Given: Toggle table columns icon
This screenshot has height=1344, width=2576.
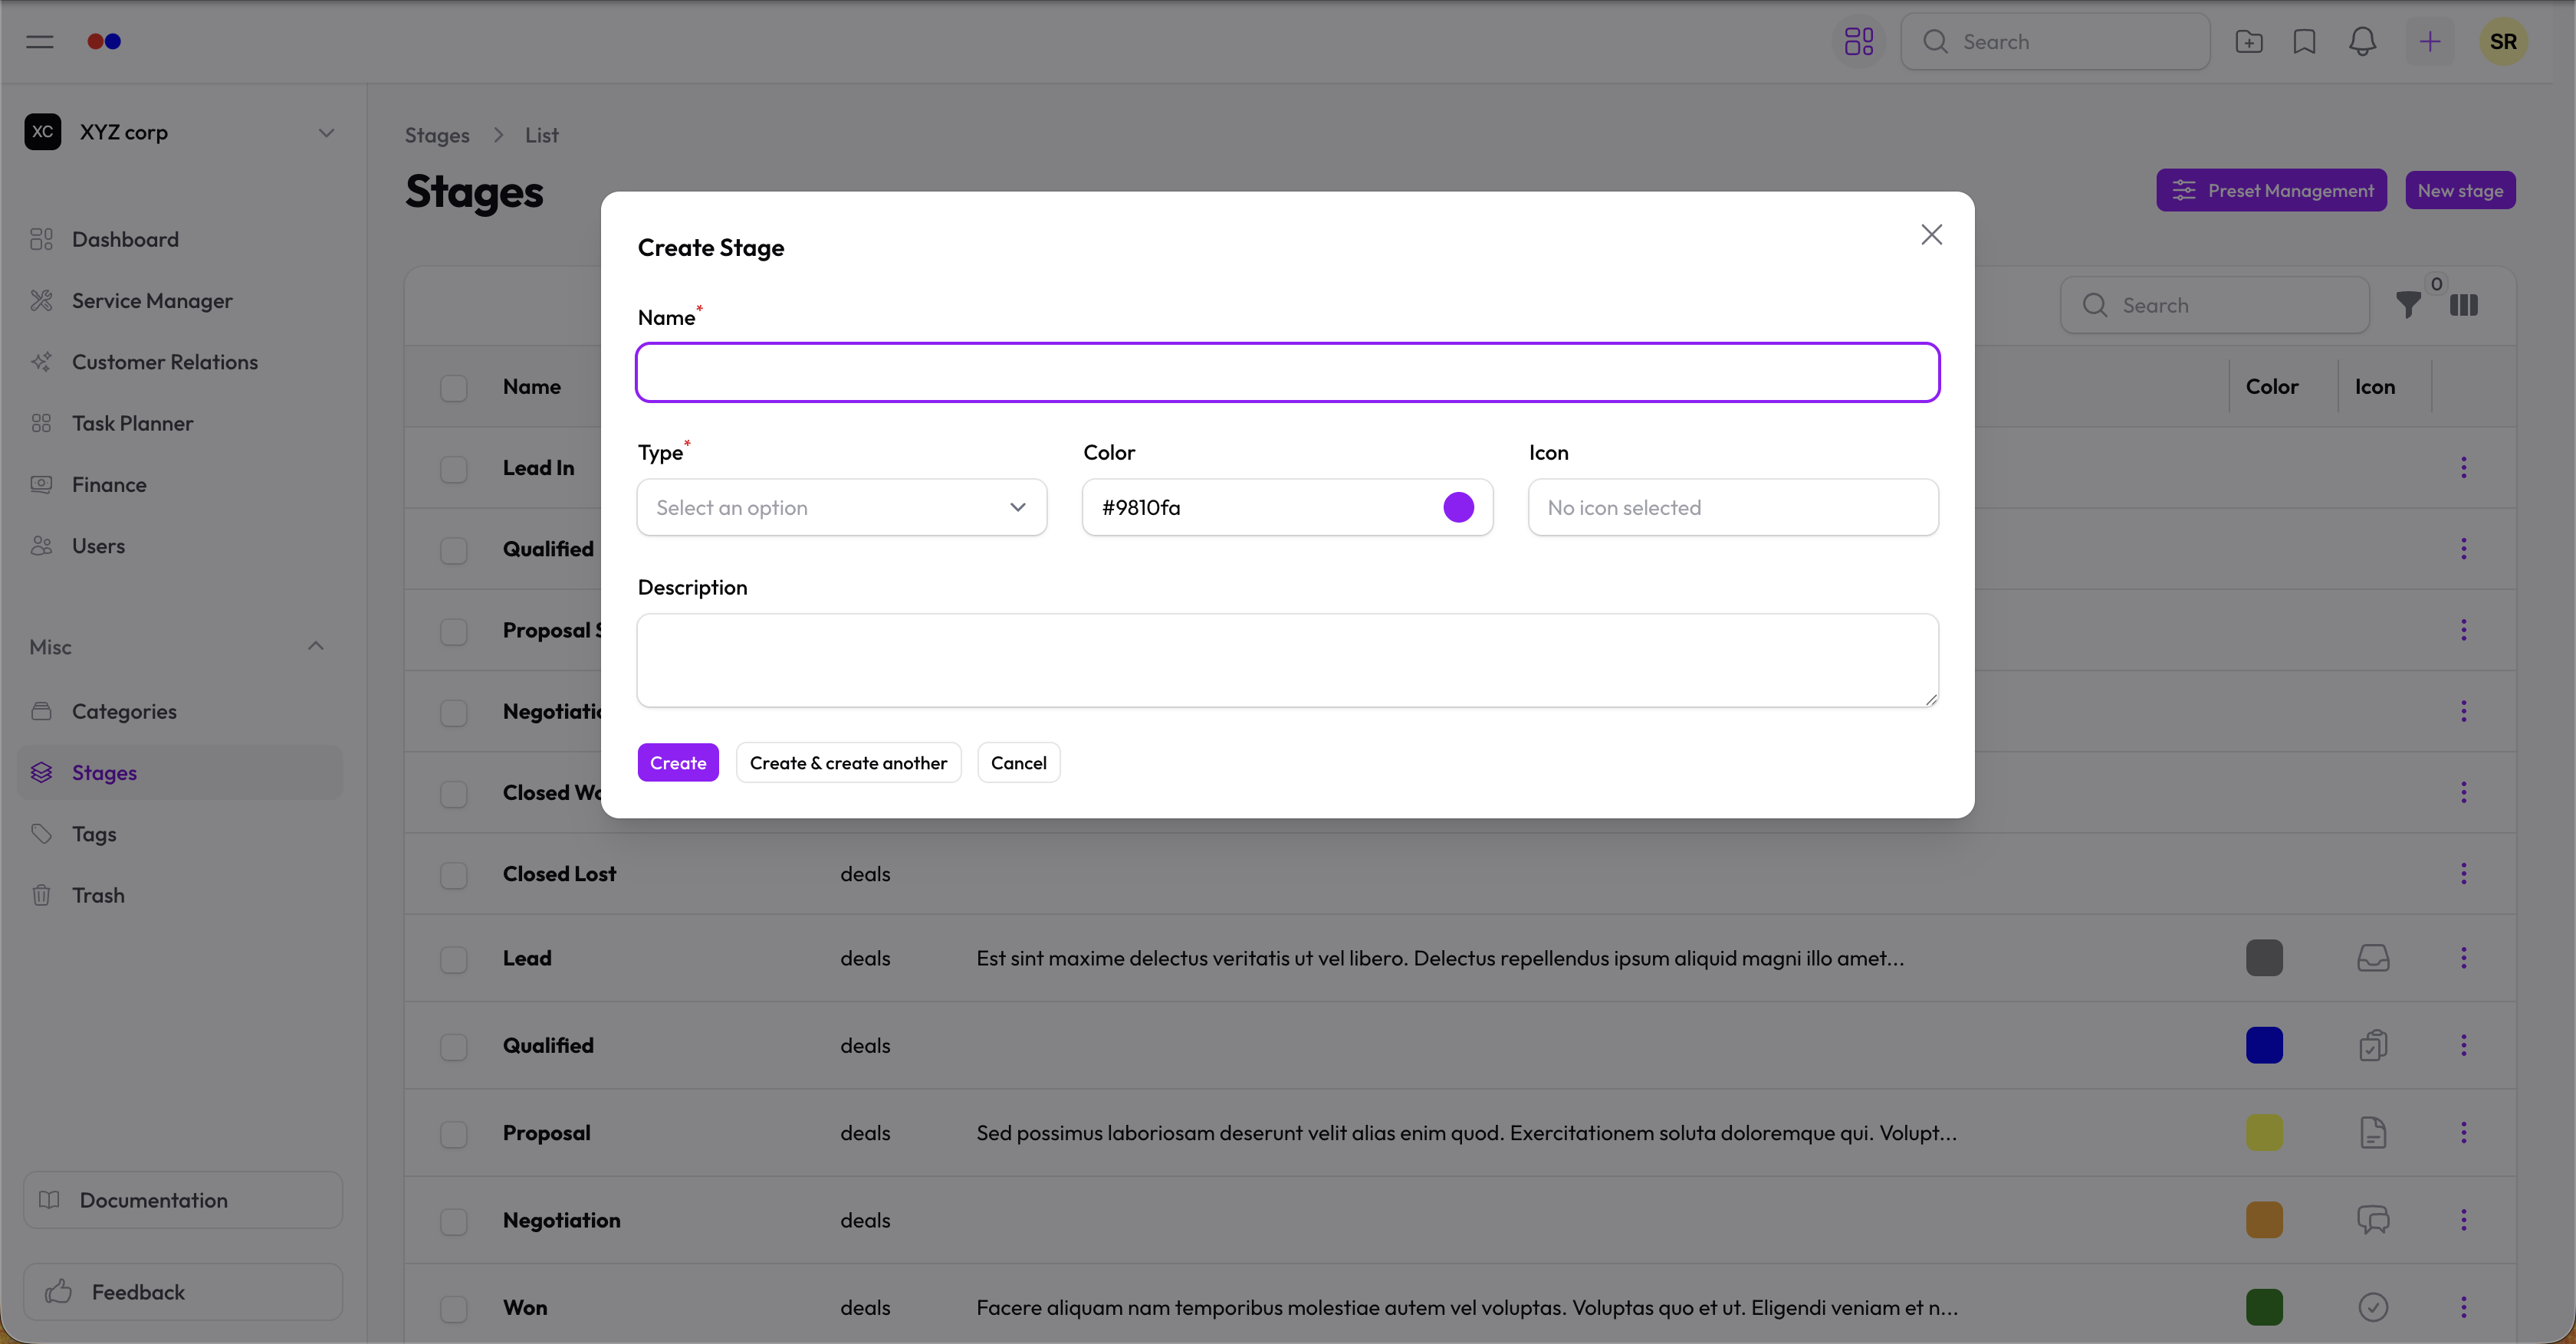Looking at the screenshot, I should click(2464, 305).
